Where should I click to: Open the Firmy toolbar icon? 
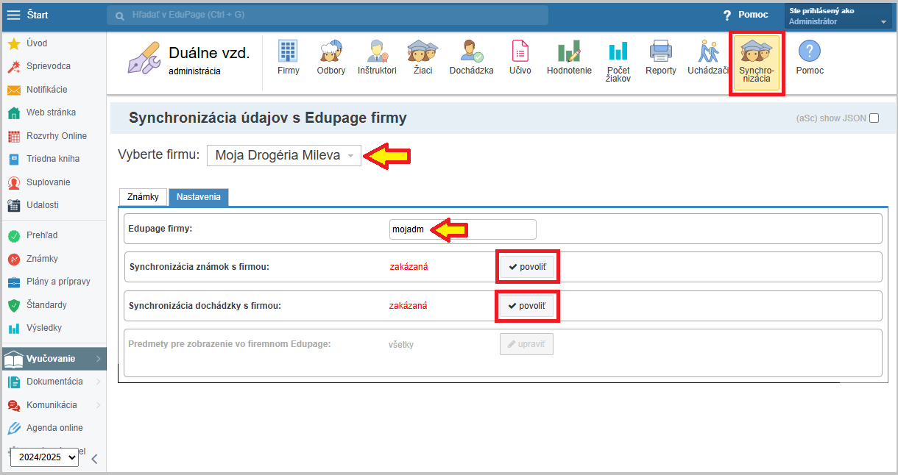coord(289,57)
